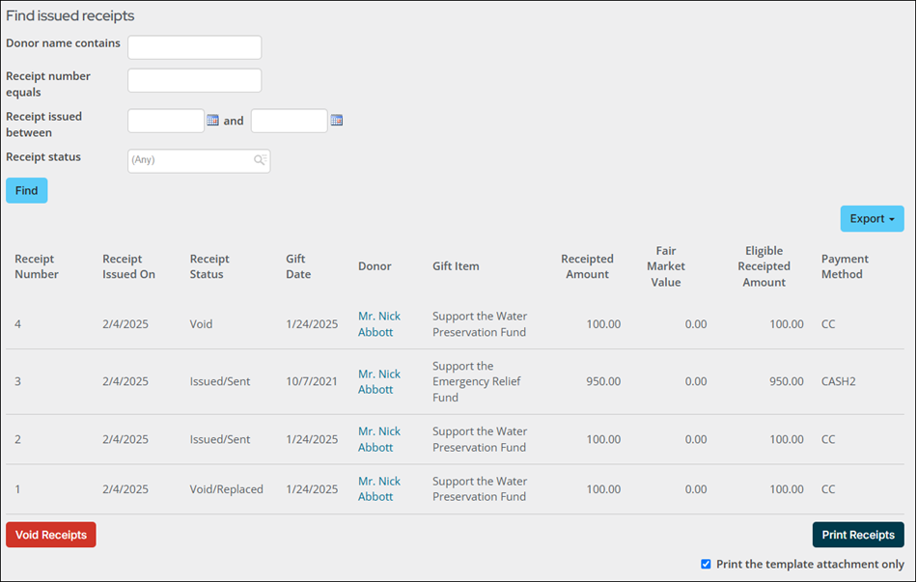
Task: Click the Eligible Receipted Amount column header
Action: 764,266
